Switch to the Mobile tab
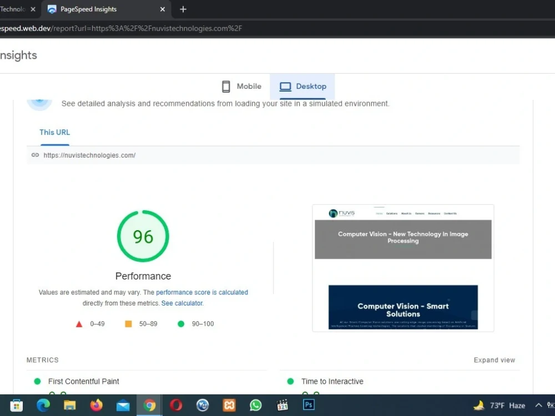555x416 pixels. coord(241,87)
